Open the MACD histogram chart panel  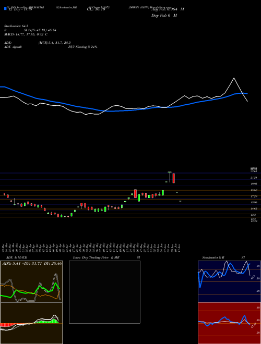click(x=31, y=323)
